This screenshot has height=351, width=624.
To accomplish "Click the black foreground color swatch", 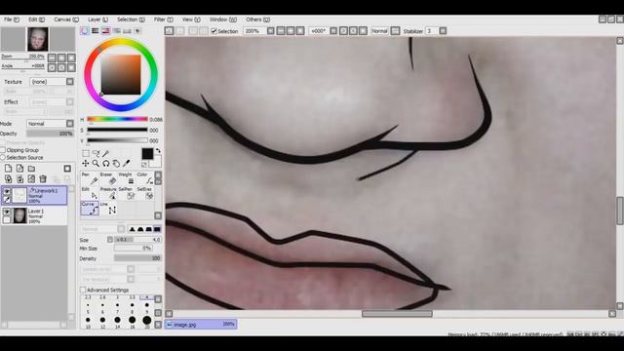I will tap(147, 154).
